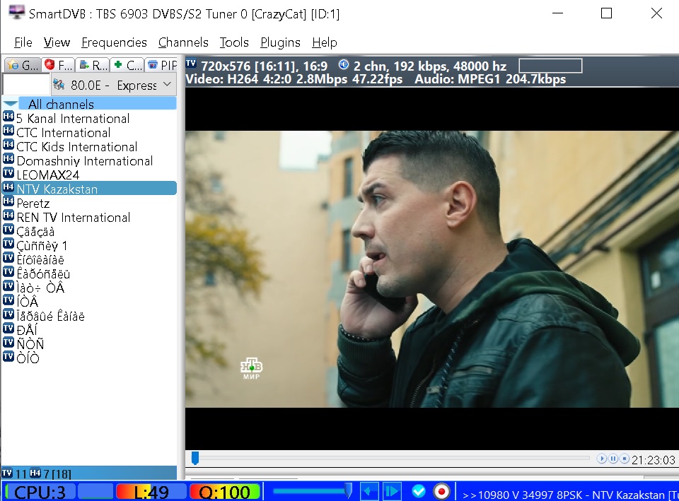Image resolution: width=679 pixels, height=501 pixels.
Task: Select channel CTC Kids International
Action: click(x=76, y=147)
